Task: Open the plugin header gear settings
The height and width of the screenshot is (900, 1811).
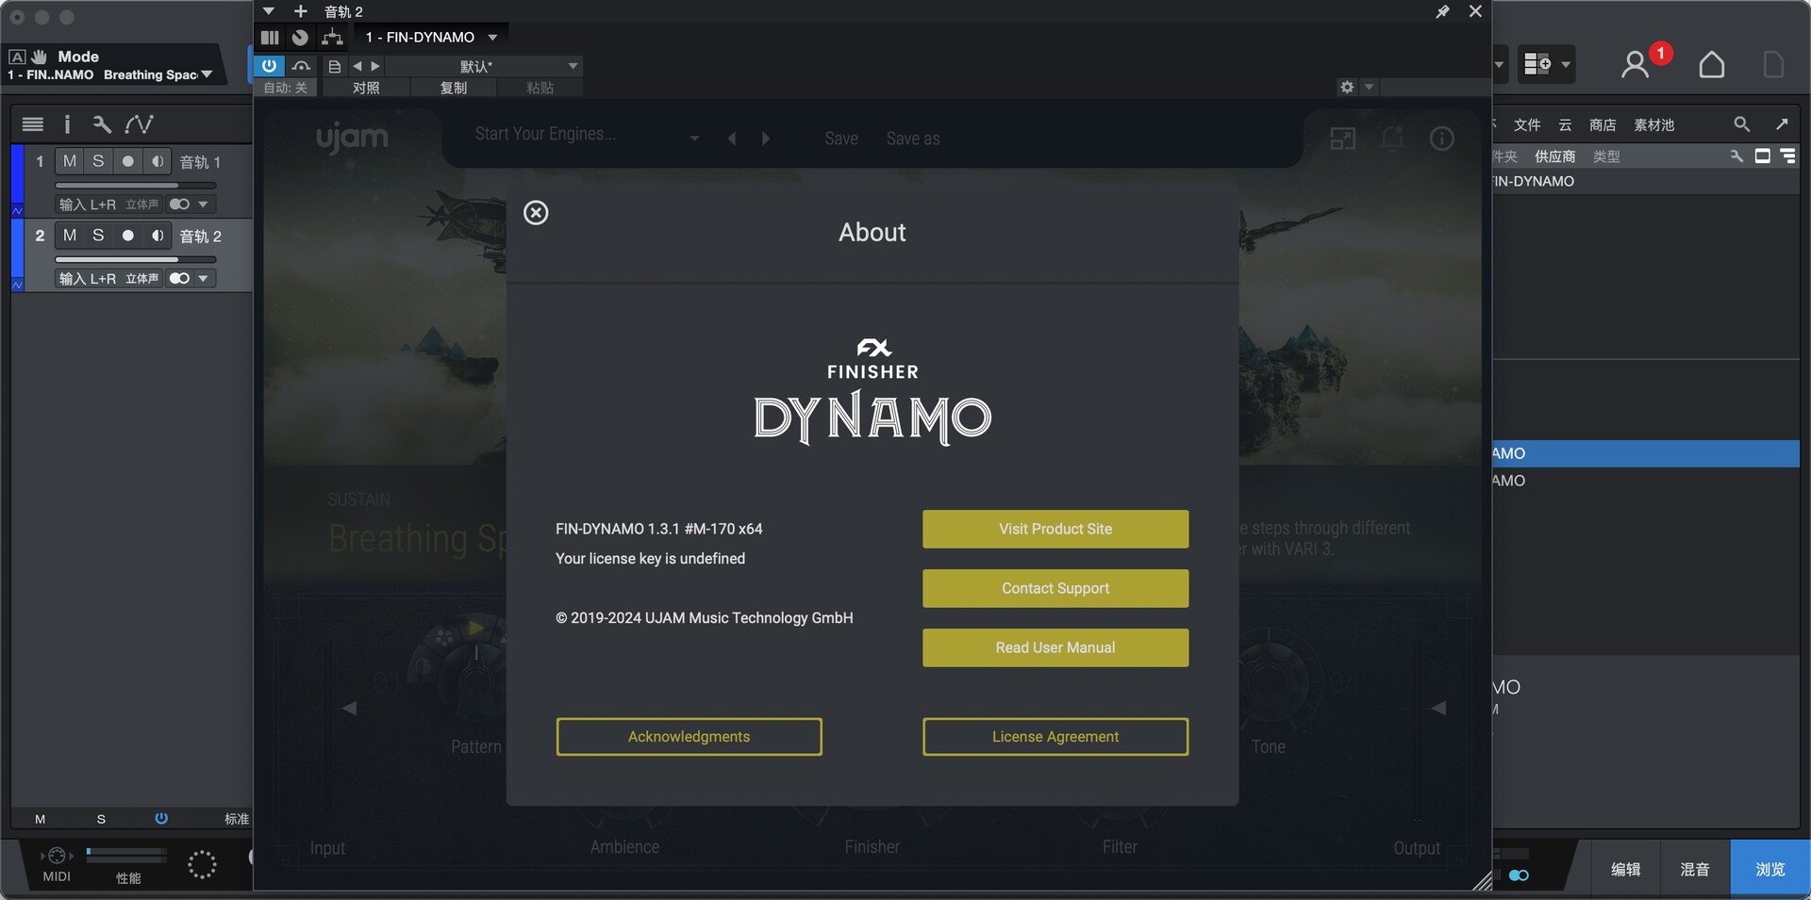Action: pyautogui.click(x=1347, y=87)
